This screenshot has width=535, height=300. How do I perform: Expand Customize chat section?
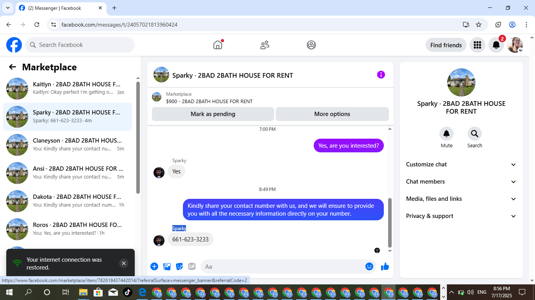tap(461, 164)
